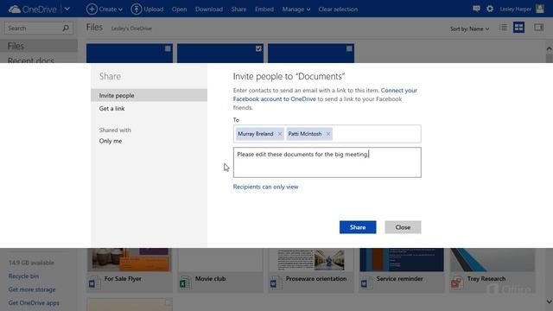Viewport: 553px width, 311px height.
Task: Open the Sort by Name dropdown
Action: tap(469, 29)
